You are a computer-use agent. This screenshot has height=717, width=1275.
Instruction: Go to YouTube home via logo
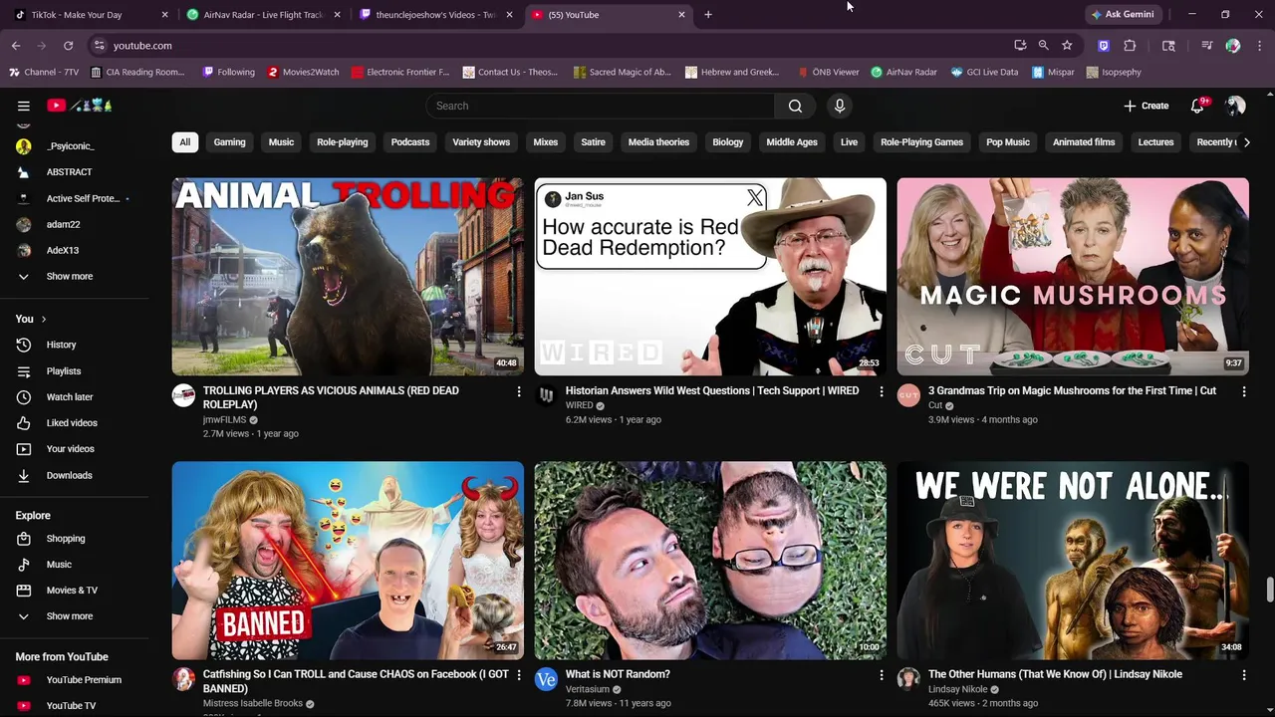[80, 106]
